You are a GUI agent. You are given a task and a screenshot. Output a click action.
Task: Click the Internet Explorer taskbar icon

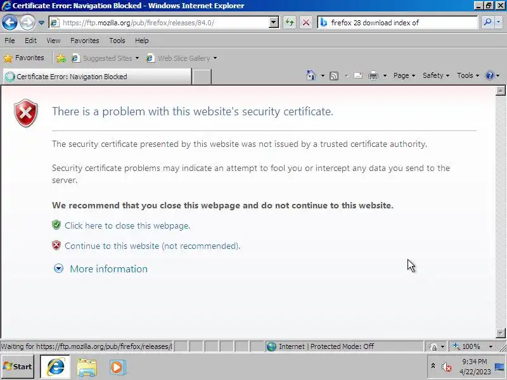(55, 367)
